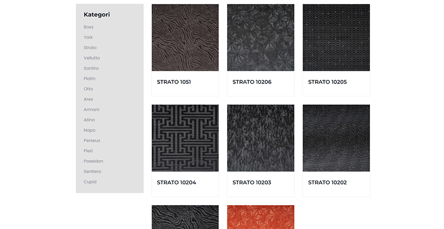This screenshot has width=444, height=229.
Task: Go to the Poseidon category
Action: point(93,161)
